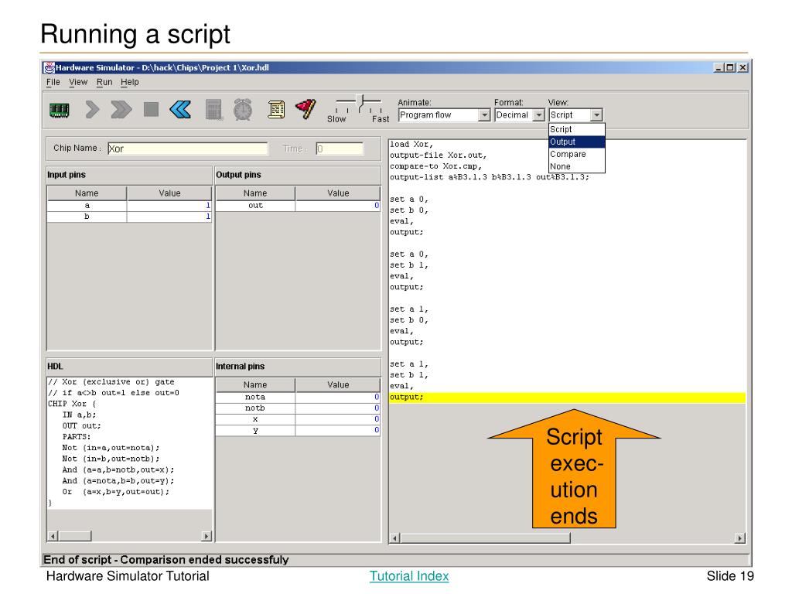Click the Load Script scroll icon
This screenshot has width=792, height=594.
276,109
